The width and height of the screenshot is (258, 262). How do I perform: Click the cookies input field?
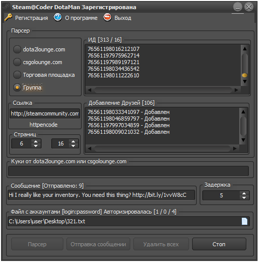tap(128, 171)
